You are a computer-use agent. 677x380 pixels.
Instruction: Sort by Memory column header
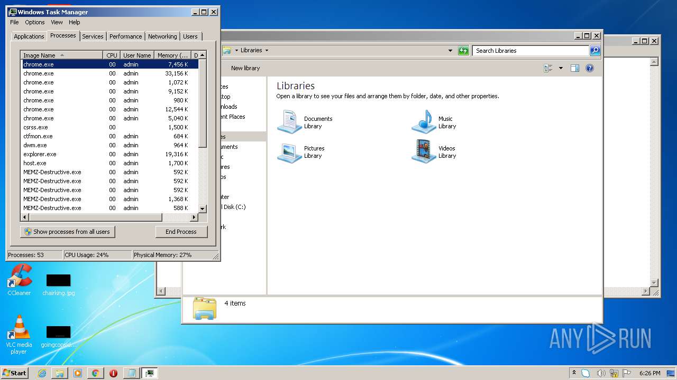coord(173,55)
